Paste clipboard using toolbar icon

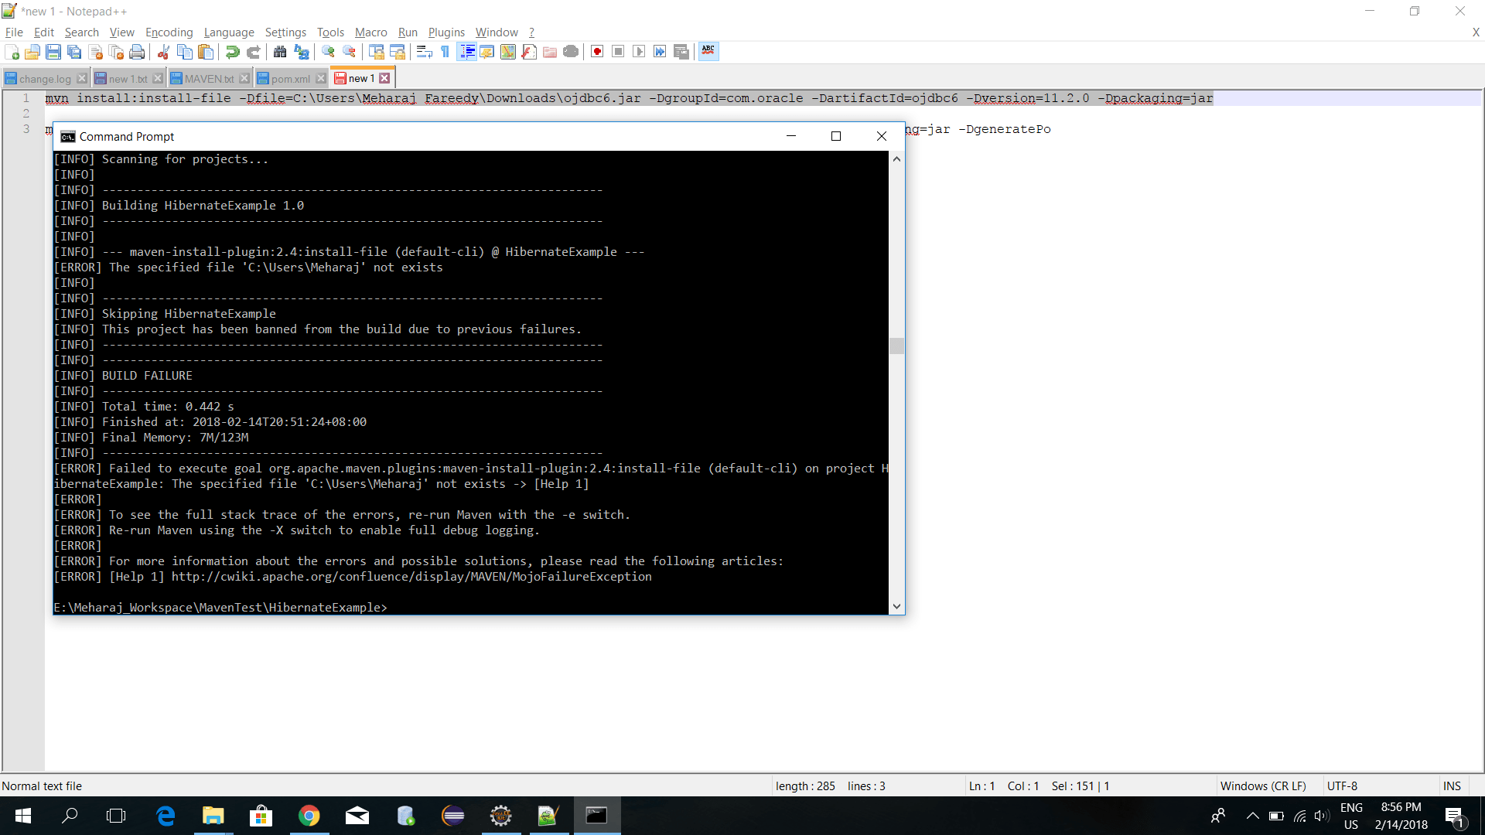coord(205,52)
